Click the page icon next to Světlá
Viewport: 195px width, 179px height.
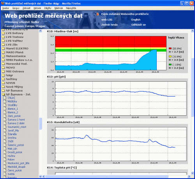pos(5,174)
